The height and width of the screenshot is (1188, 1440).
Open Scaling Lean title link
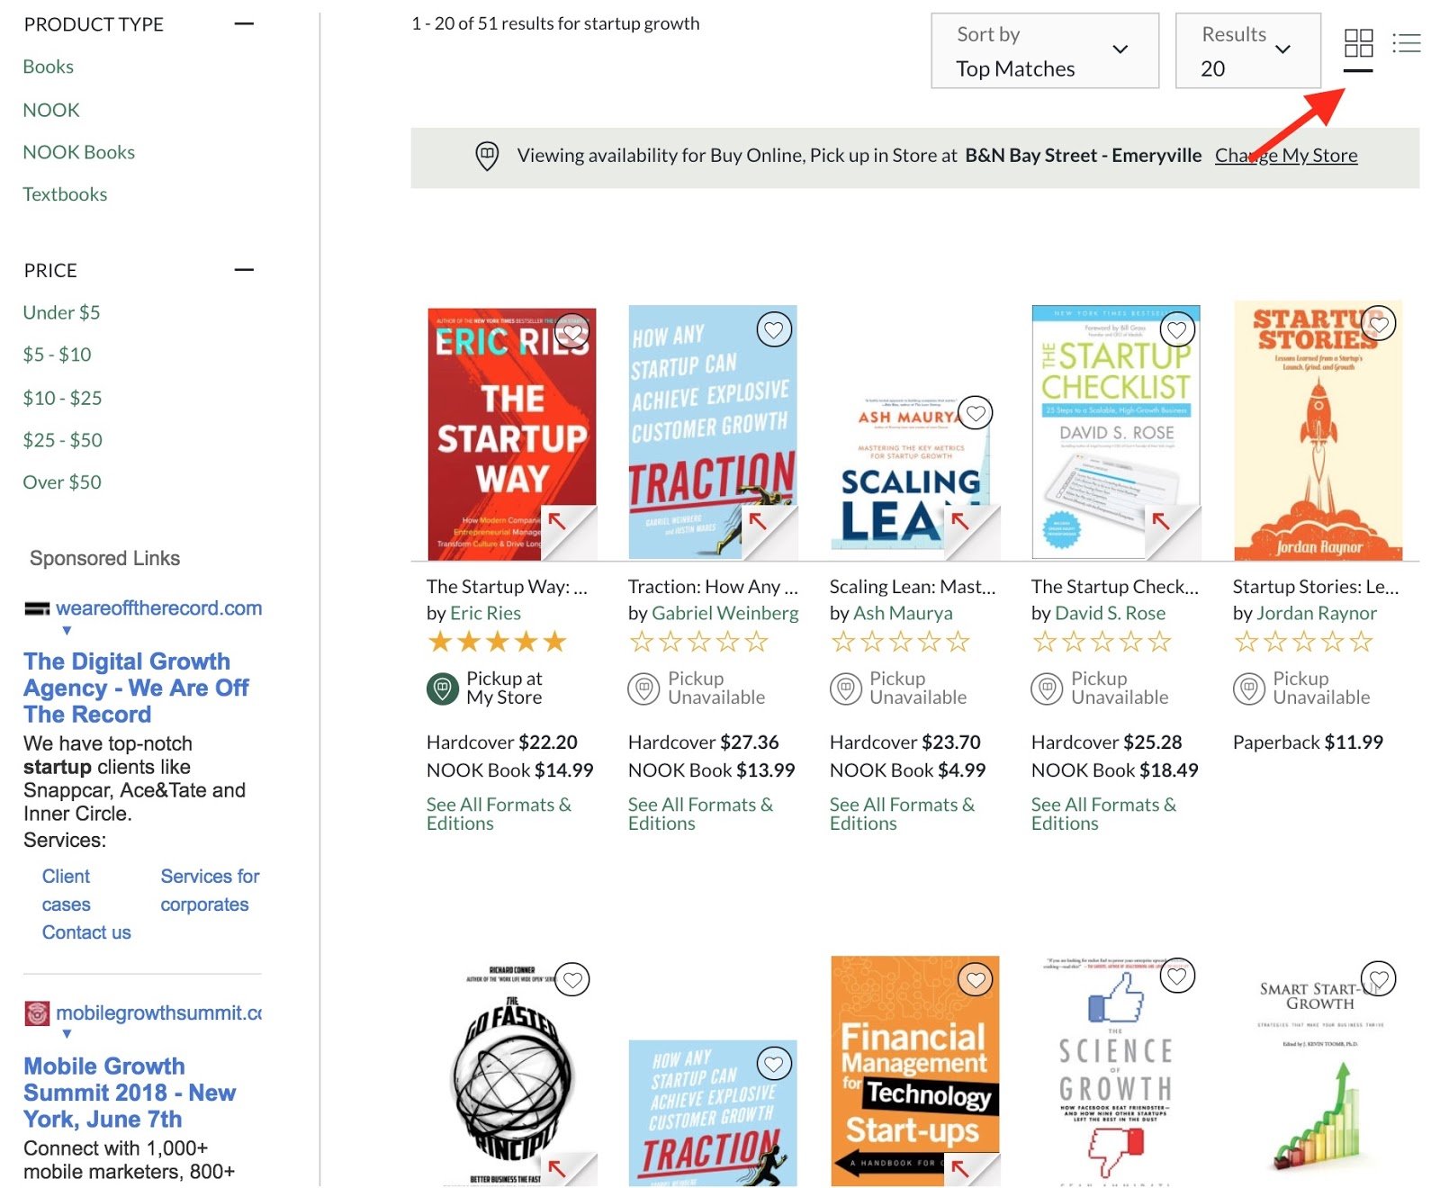click(913, 587)
